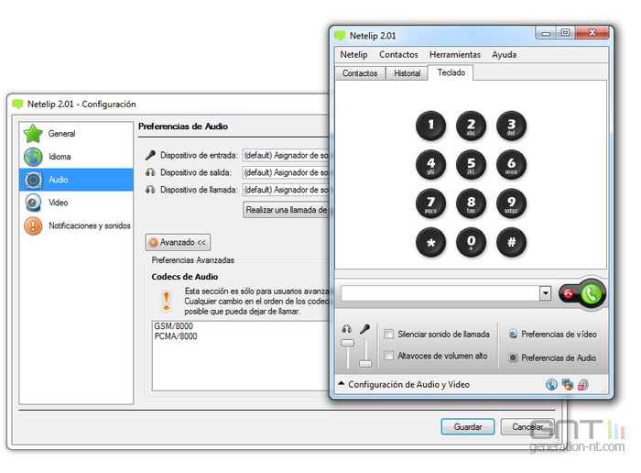Open Preferencias de Audio link
Viewport: 641px width, 473px height.
553,358
